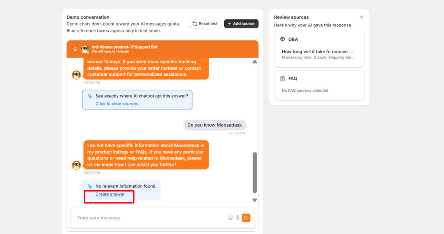
Task: Click the sparkle icon beside 'See exactly where' text
Action: click(x=90, y=96)
